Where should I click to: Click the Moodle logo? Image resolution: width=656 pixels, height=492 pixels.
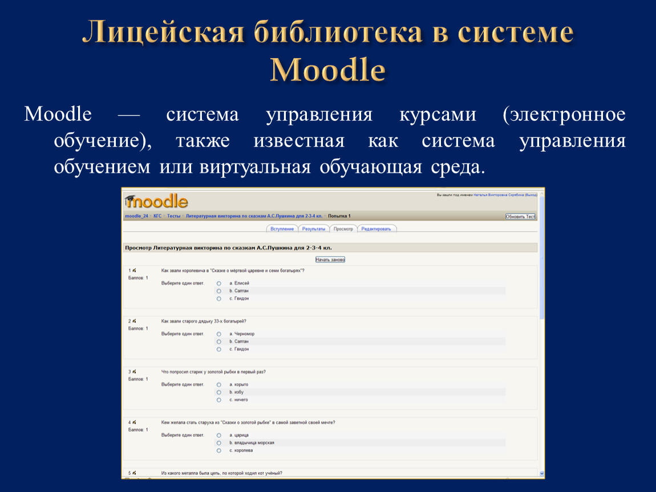[156, 201]
